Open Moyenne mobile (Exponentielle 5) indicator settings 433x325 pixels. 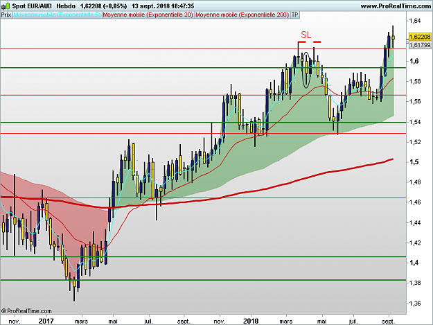pos(57,15)
